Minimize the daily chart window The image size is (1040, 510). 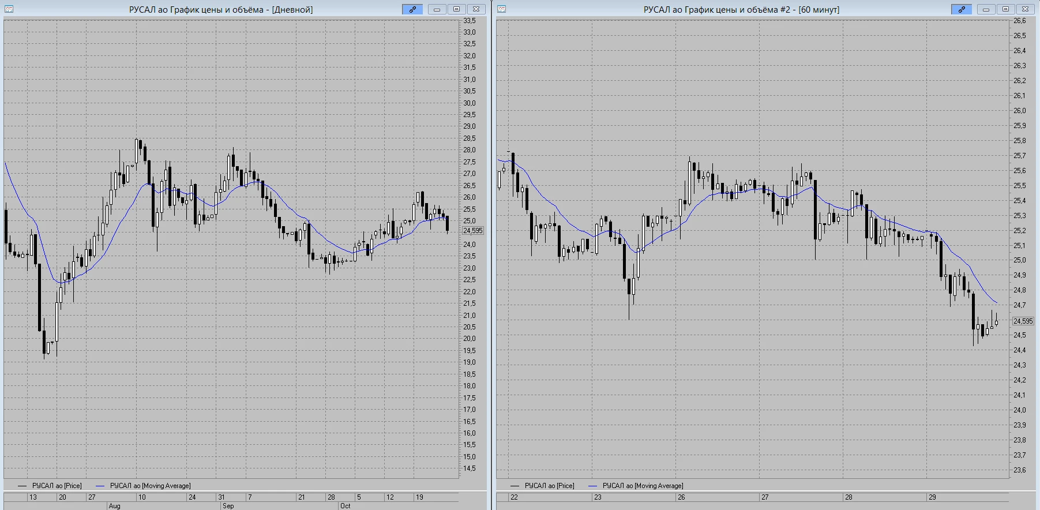coord(437,9)
